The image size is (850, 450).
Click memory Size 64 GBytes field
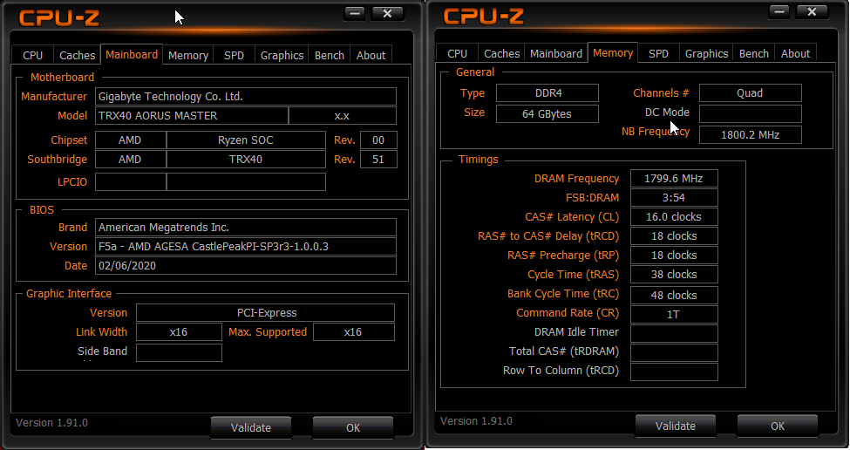(x=547, y=114)
